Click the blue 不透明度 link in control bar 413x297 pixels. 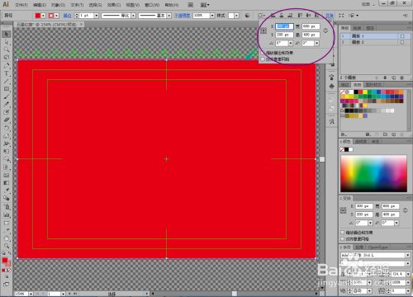pyautogui.click(x=183, y=16)
